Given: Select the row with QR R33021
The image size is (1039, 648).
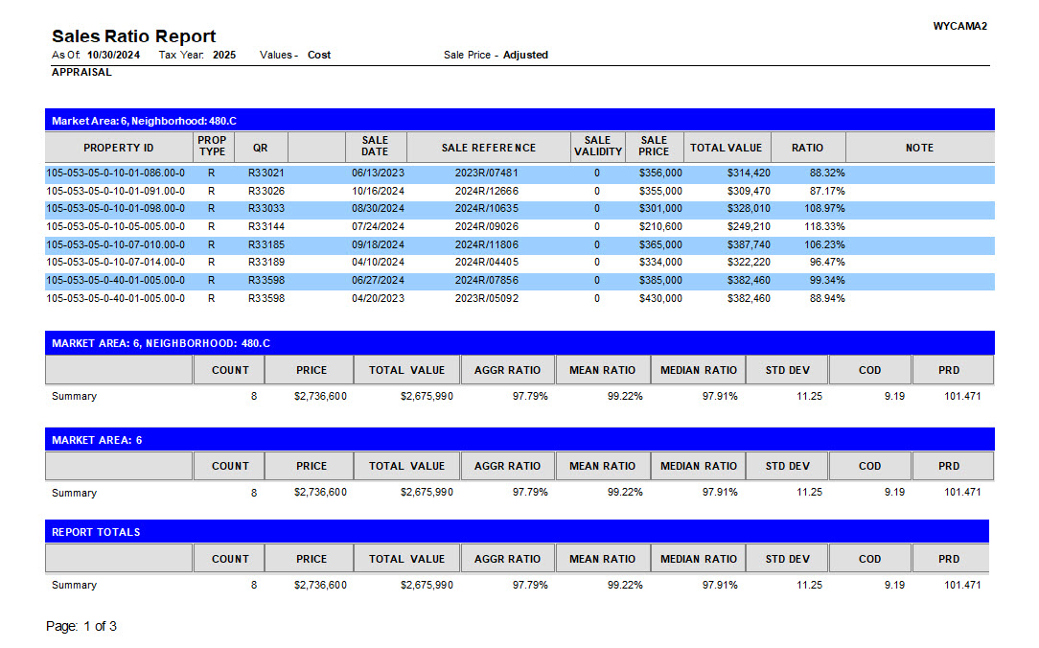Looking at the screenshot, I should click(x=266, y=174).
